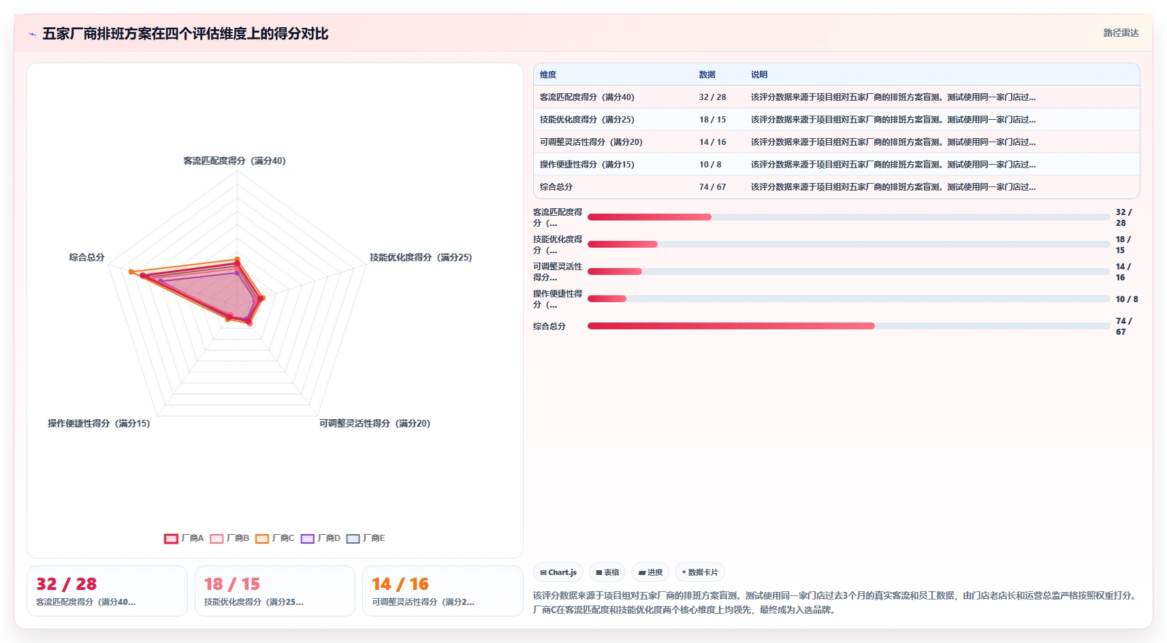Select the 数据卡片 tag pill
This screenshot has width=1167, height=643.
click(700, 572)
